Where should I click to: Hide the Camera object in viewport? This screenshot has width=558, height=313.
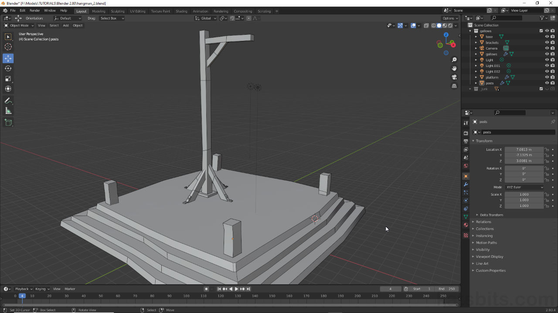coord(547,48)
